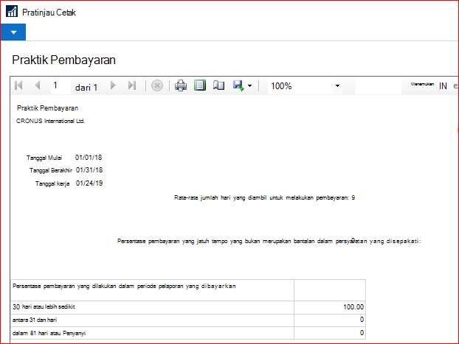Select the Persentase pembayaran yang jatuh tempo line
The width and height of the screenshot is (459, 344).
click(269, 241)
